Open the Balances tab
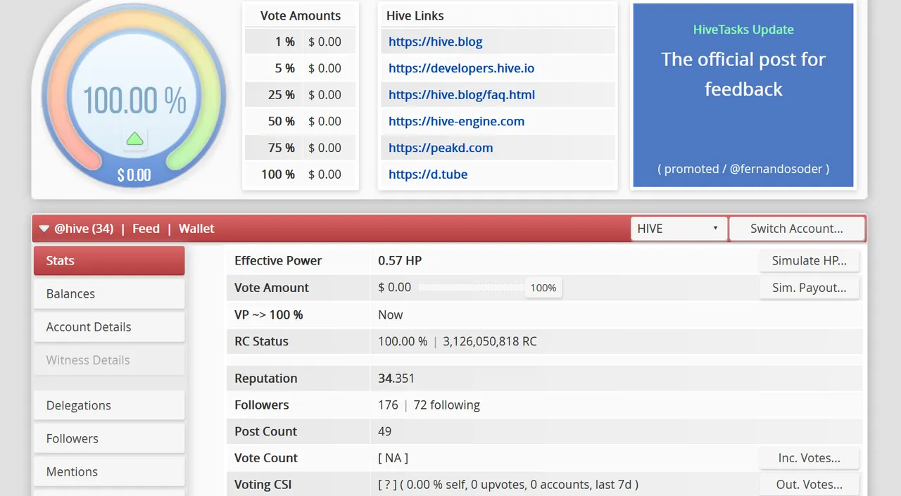This screenshot has height=496, width=901. pyautogui.click(x=109, y=293)
